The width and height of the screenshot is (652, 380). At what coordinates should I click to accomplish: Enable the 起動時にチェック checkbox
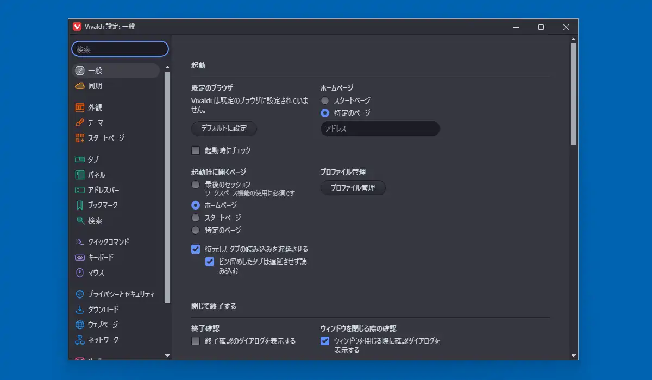click(x=196, y=150)
